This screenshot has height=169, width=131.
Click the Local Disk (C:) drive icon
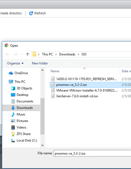[13, 140]
